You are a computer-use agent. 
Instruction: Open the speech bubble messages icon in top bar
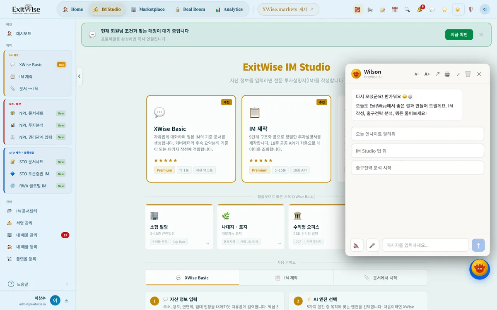click(x=432, y=10)
